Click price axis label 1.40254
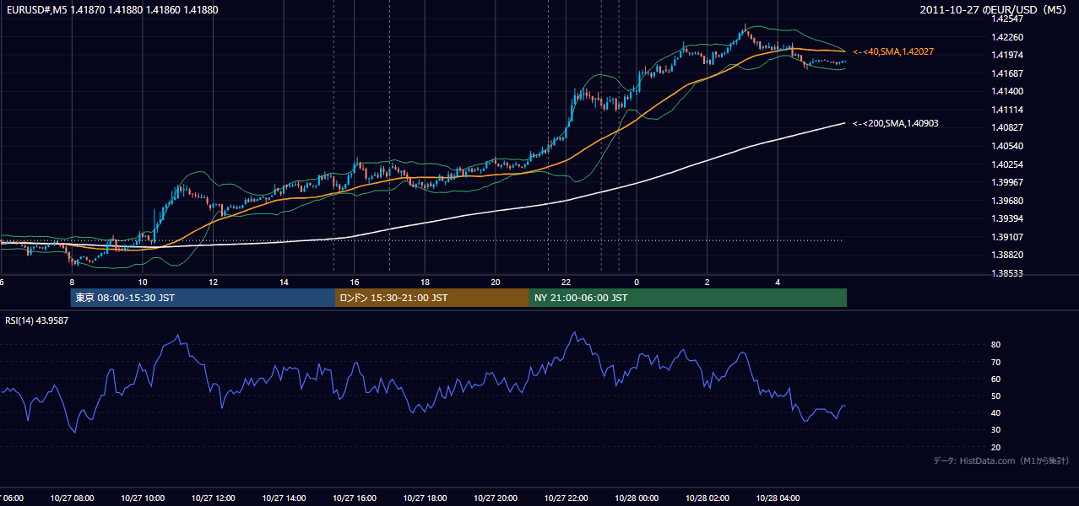The width and height of the screenshot is (1079, 506). [1007, 164]
